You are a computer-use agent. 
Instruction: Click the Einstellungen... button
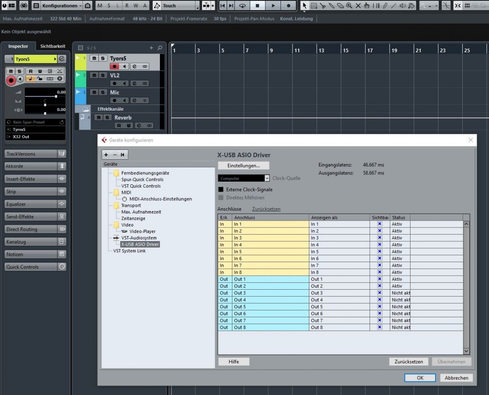[243, 165]
